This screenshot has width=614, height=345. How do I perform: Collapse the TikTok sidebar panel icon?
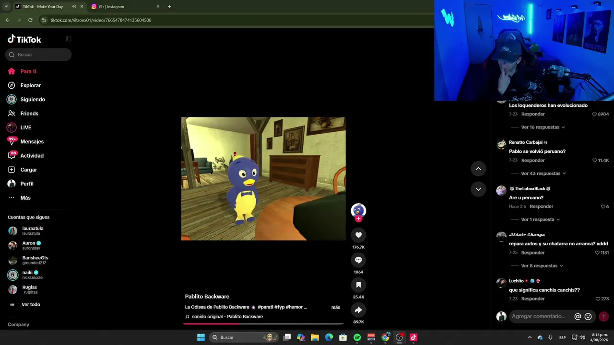[69, 39]
